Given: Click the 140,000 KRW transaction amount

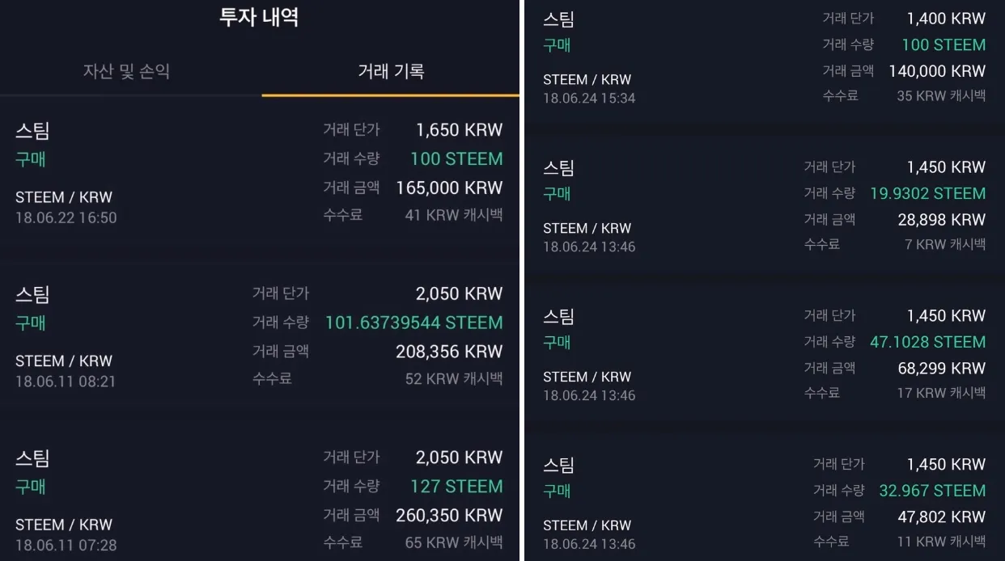Looking at the screenshot, I should [x=937, y=70].
